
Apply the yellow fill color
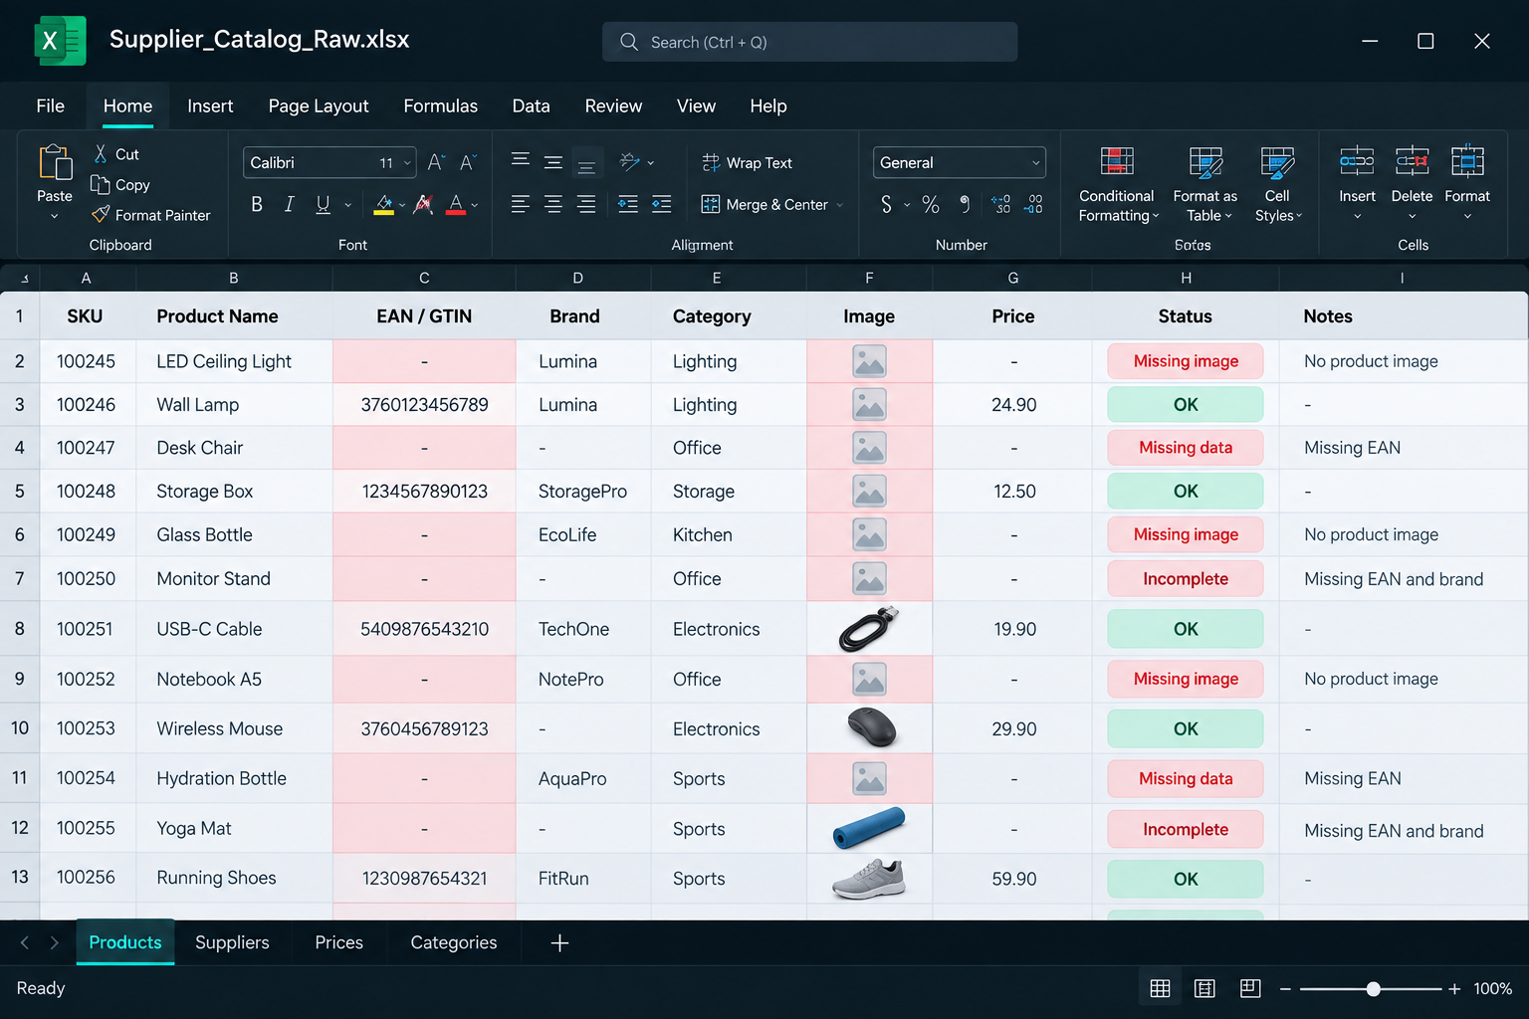(x=384, y=204)
